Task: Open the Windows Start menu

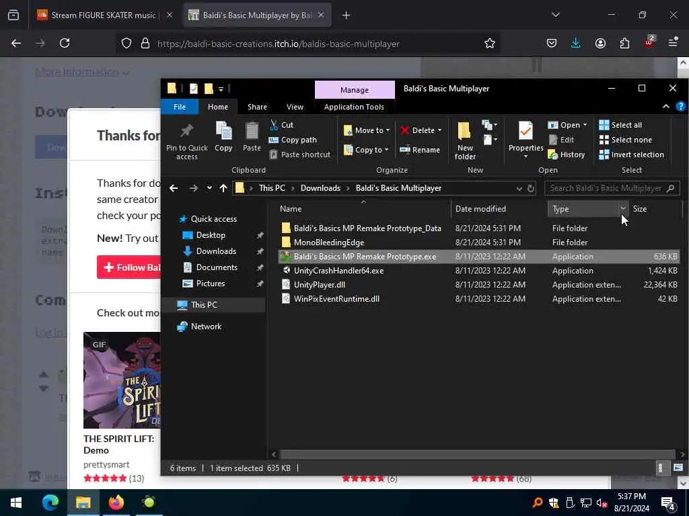Action: 16,503
